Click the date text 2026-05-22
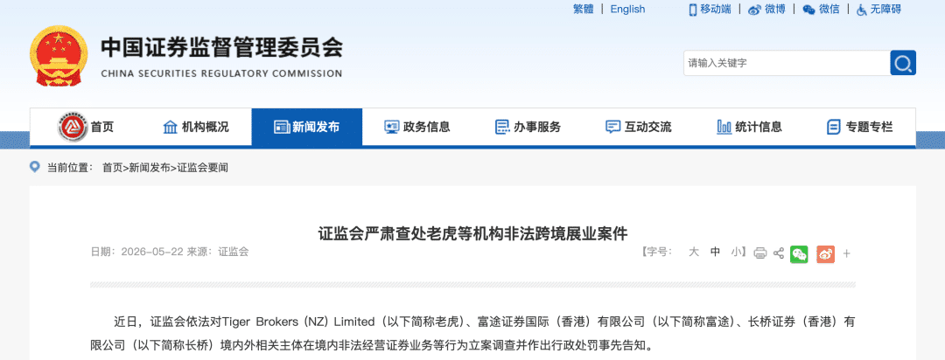 click(152, 253)
